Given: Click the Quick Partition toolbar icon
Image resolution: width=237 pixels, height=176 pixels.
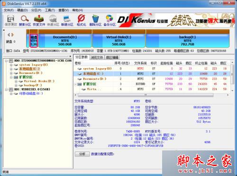Looking at the screenshot, I should tap(53, 20).
